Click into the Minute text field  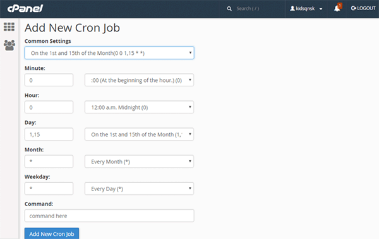[x=49, y=80]
